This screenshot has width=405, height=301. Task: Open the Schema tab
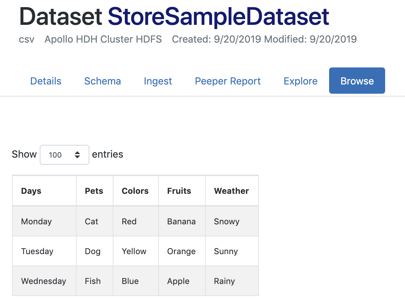pos(102,81)
